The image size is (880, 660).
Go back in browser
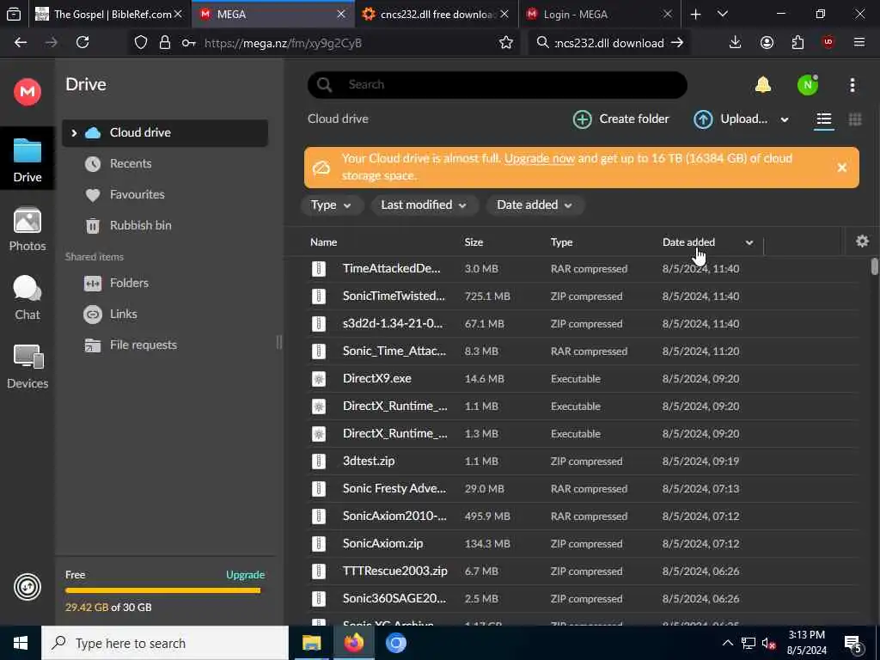21,42
